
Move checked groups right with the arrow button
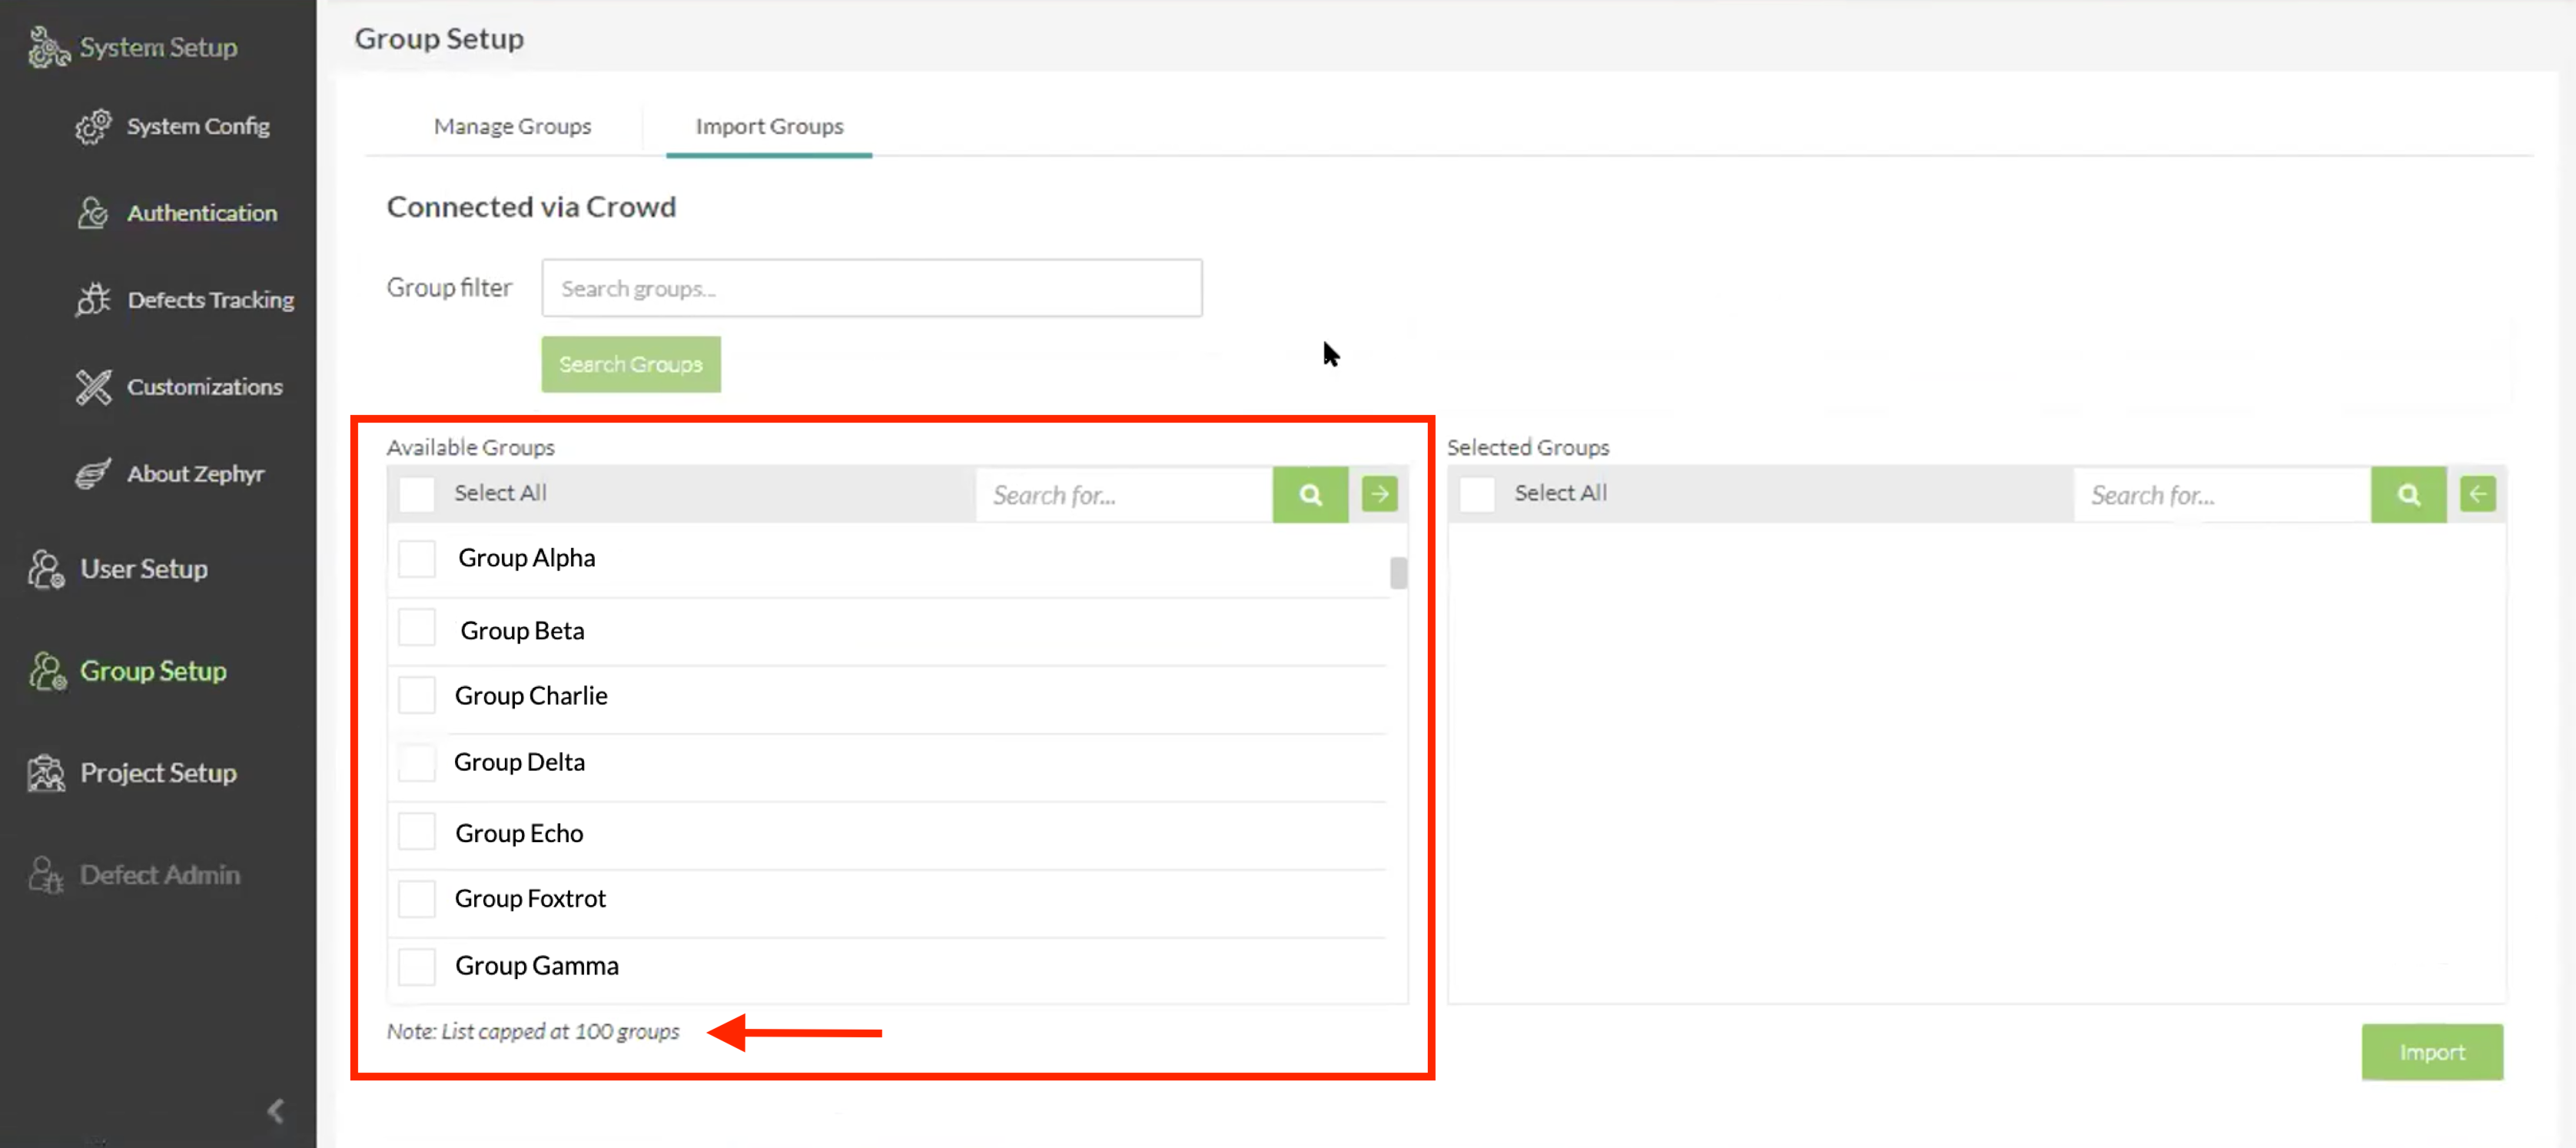point(1379,493)
